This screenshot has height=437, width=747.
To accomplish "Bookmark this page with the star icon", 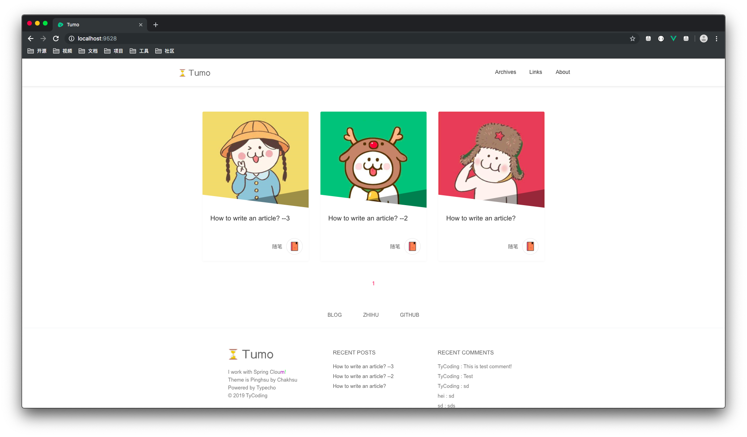I will [633, 39].
